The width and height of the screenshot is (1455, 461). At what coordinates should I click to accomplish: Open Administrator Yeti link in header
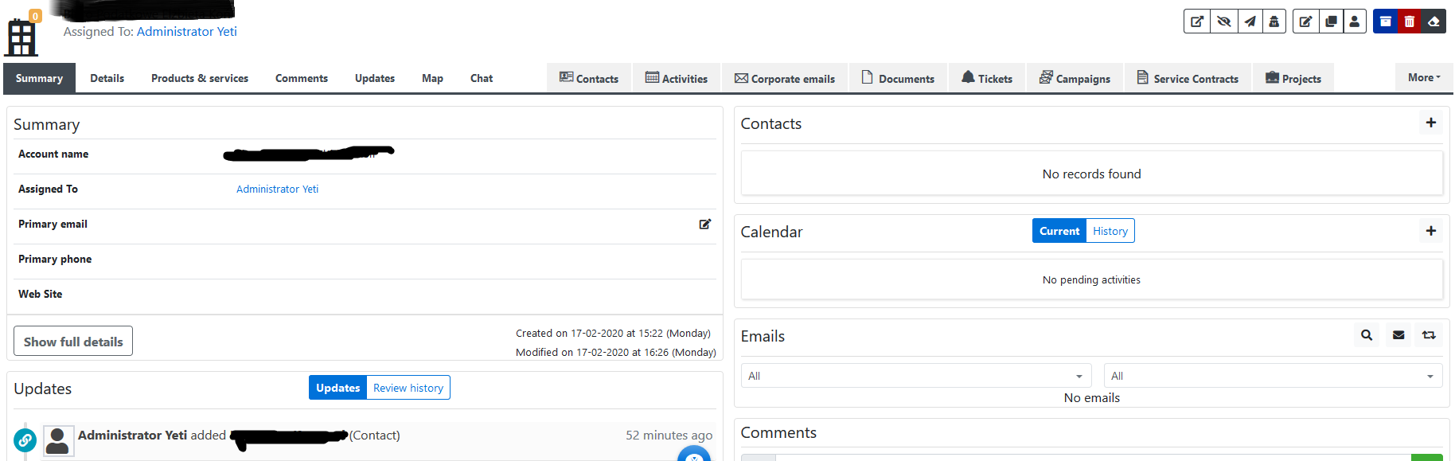(x=187, y=32)
